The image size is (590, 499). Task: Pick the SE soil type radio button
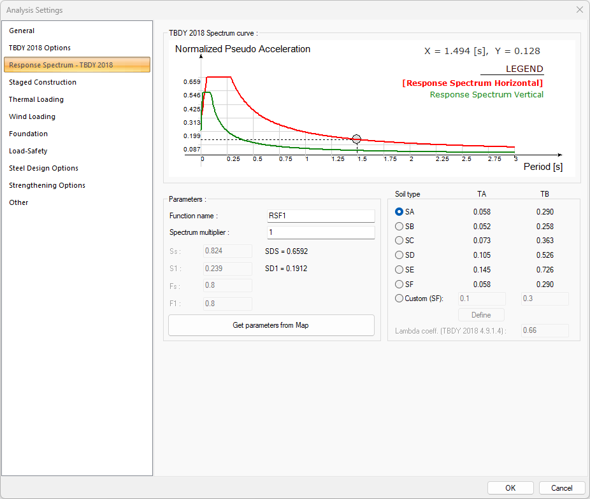pos(399,270)
